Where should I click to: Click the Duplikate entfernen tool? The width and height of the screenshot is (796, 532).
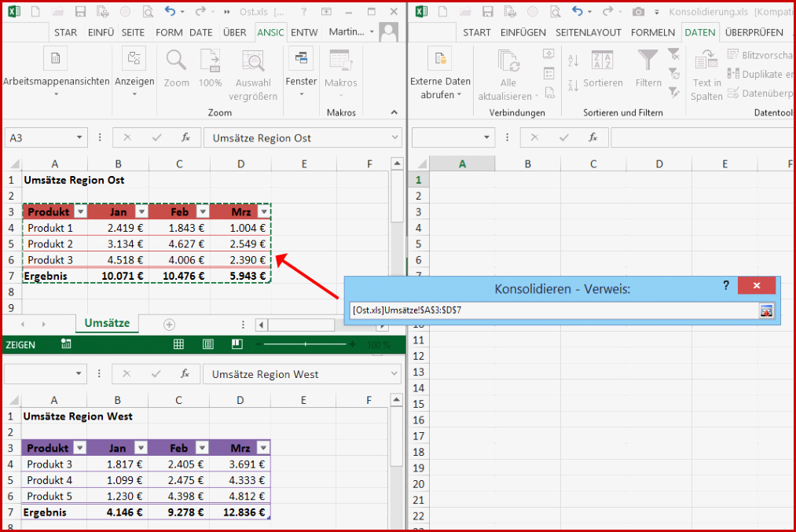(760, 74)
